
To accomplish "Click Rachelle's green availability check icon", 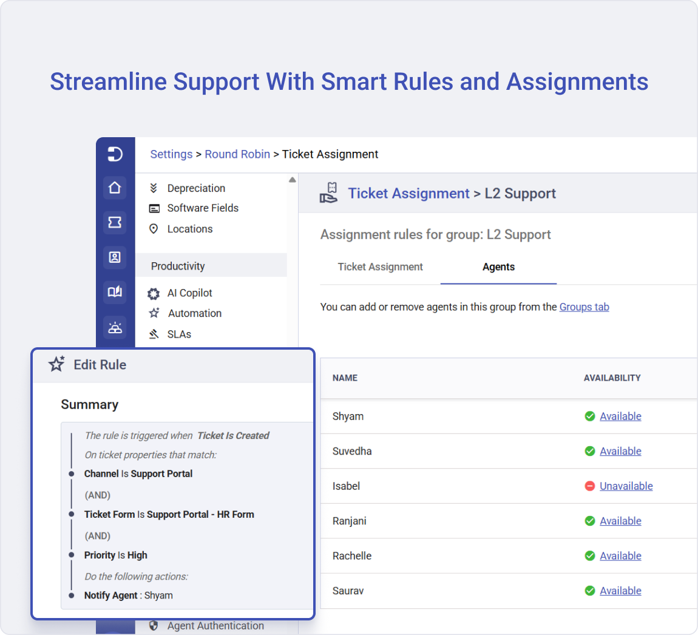I will click(590, 555).
